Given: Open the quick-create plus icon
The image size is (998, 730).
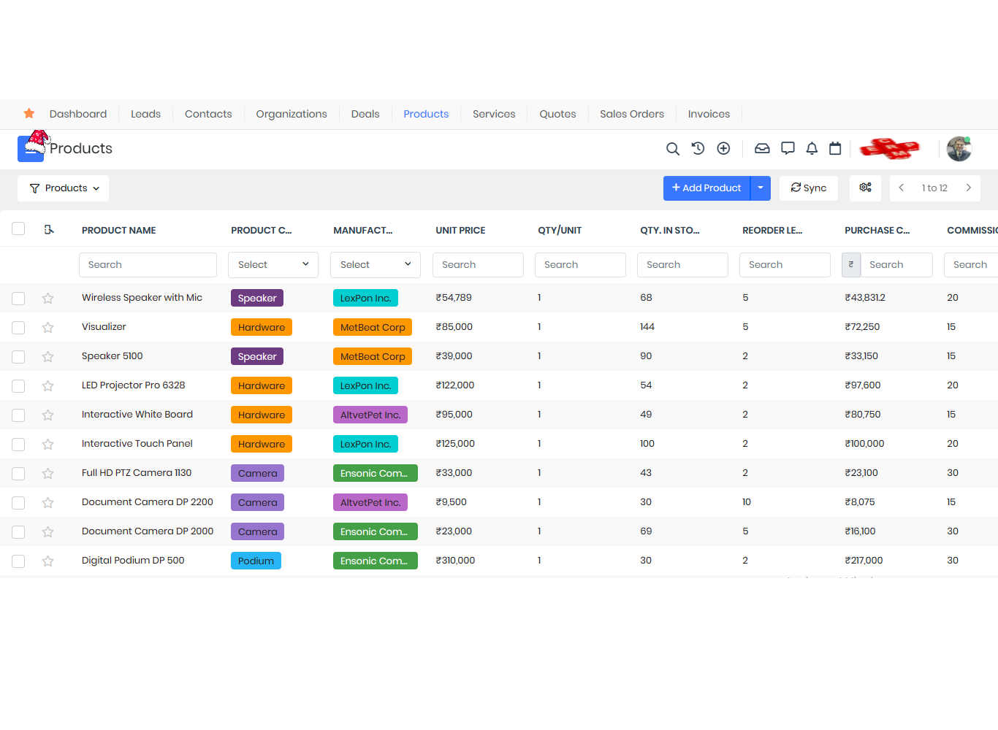Looking at the screenshot, I should pyautogui.click(x=723, y=148).
